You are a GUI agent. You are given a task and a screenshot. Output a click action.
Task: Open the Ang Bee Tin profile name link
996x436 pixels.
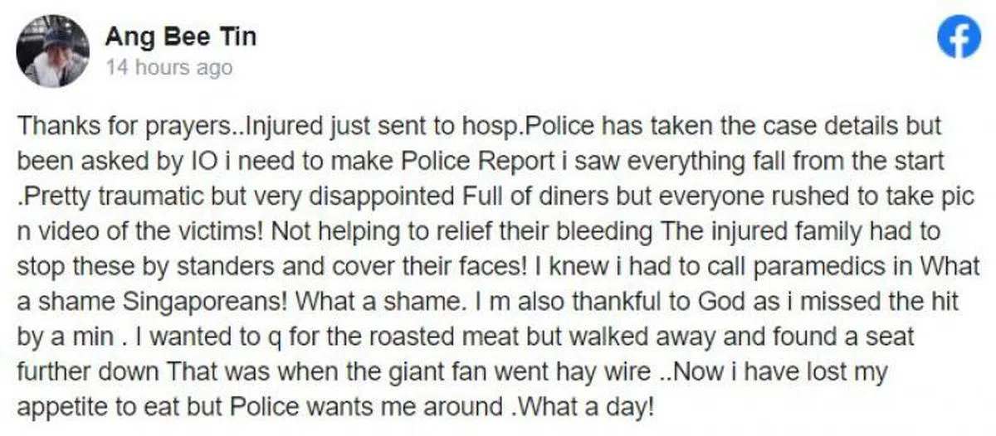point(180,36)
